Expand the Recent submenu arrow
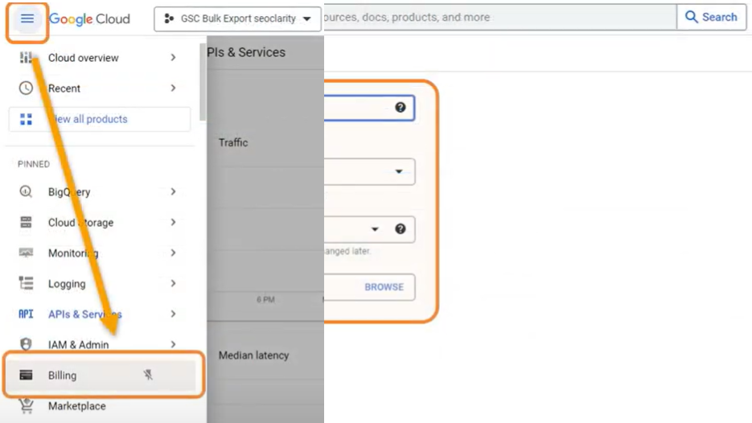 coord(173,88)
